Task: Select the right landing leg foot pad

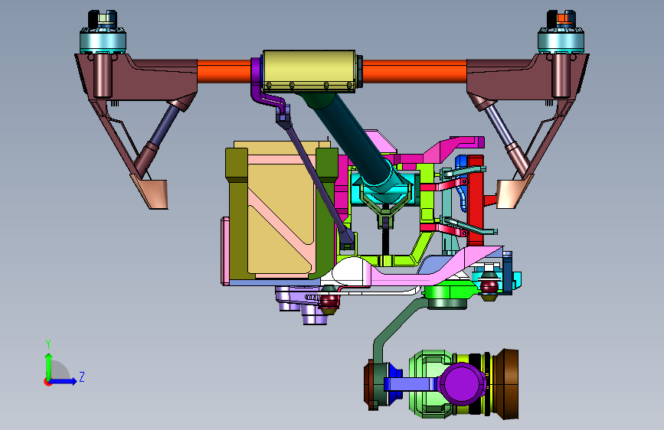Action: 513,193
